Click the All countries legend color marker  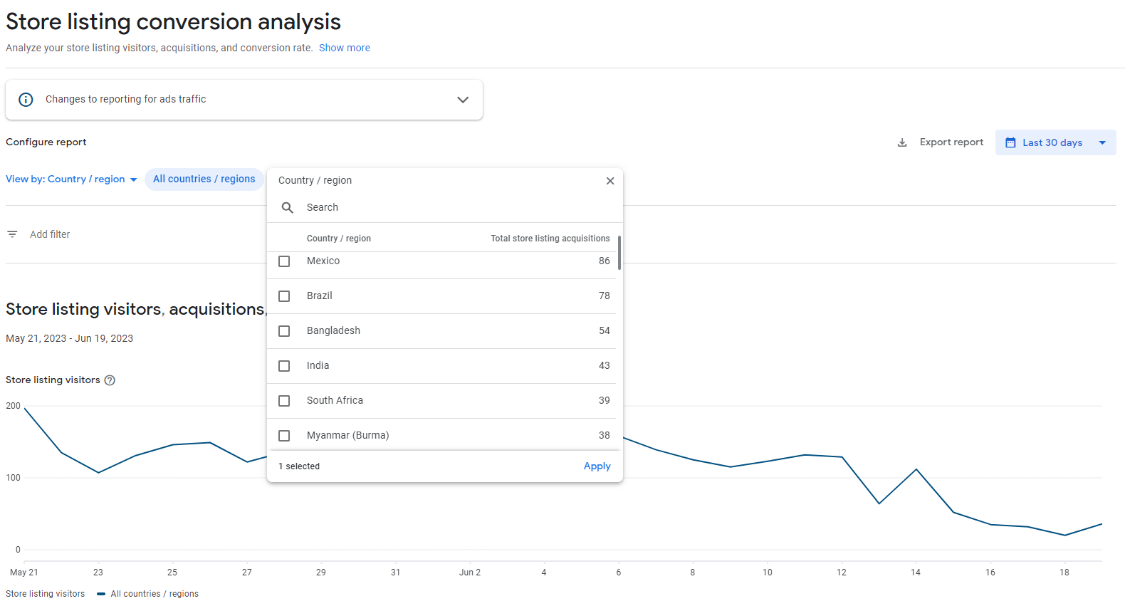101,594
